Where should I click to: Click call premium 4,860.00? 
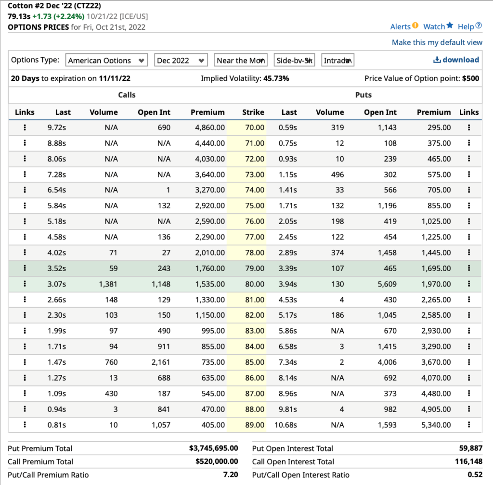(x=210, y=127)
